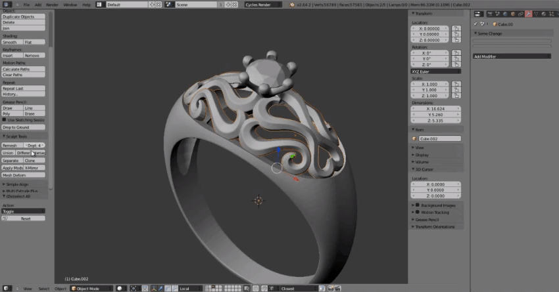Open the Object Data (triangle mesh) tab
Screen dimensions: 559x292
[x=536, y=13]
